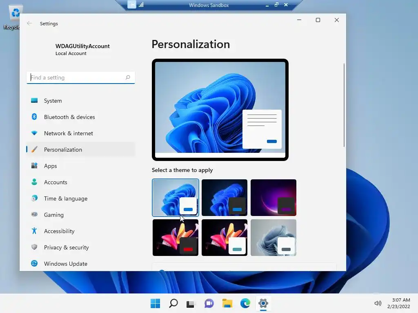The width and height of the screenshot is (418, 313).
Task: Click the Windows Update sync icon
Action: click(x=34, y=263)
